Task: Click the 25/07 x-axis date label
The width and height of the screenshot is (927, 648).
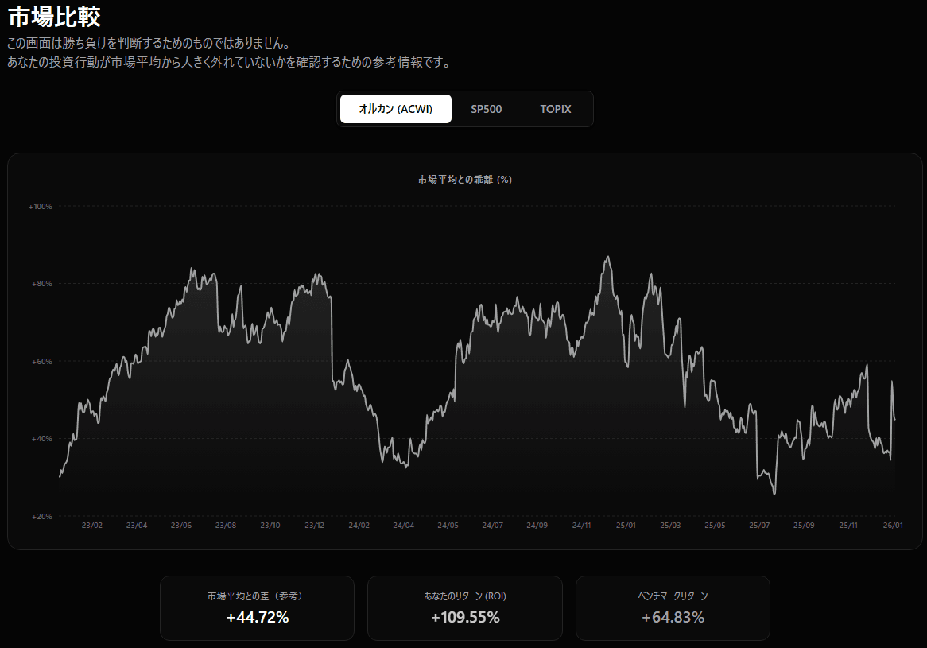Action: tap(759, 526)
